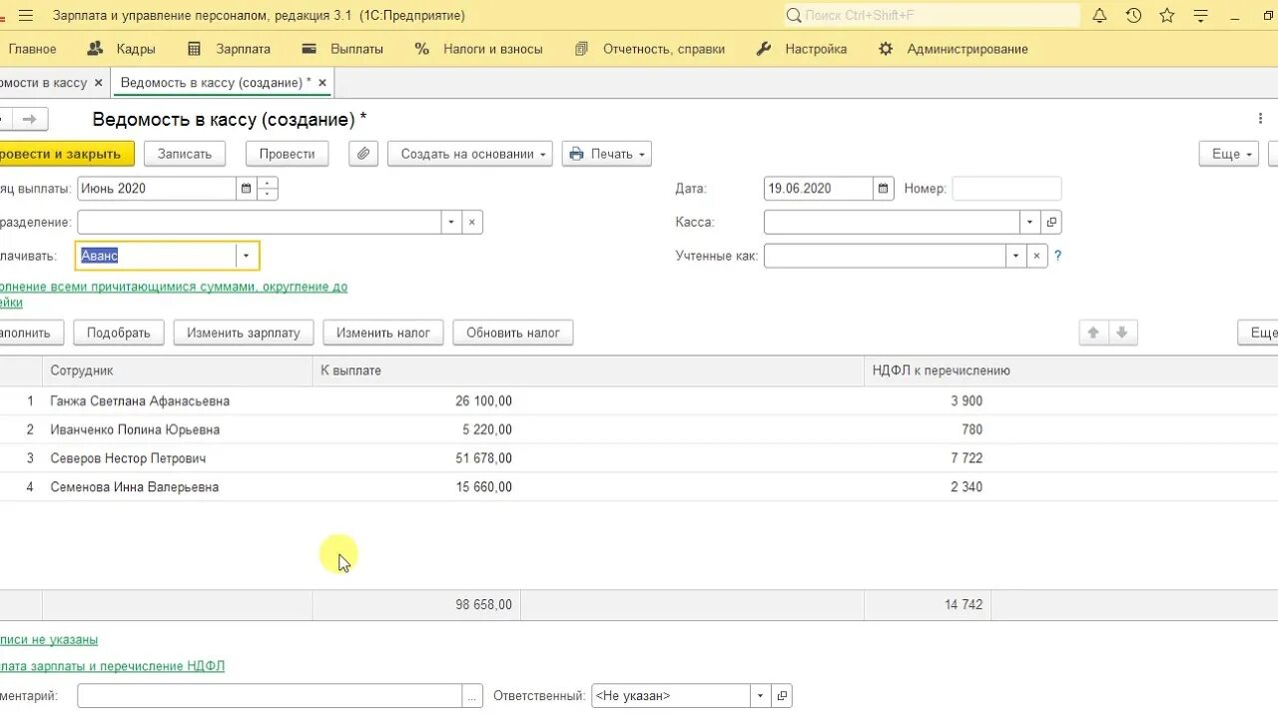1278x719 pixels.
Task: Select row Семенова Инна Валерьевна
Action: pyautogui.click(x=639, y=487)
